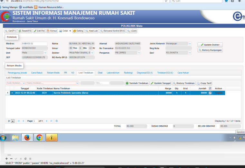Expand the plus icon on row 1
This screenshot has height=168, width=245.
pos(12,93)
